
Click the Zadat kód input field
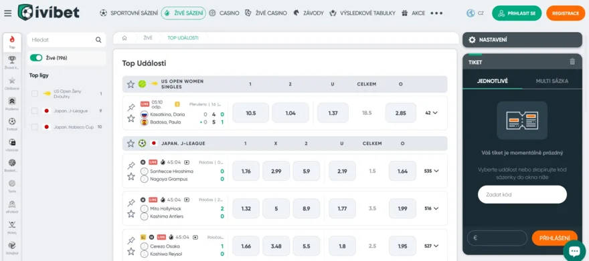click(522, 194)
